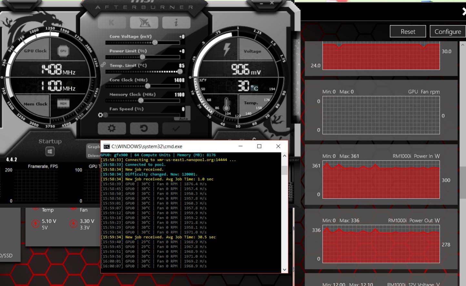
Task: Open the Afterburner information (i) button
Action: [x=176, y=23]
